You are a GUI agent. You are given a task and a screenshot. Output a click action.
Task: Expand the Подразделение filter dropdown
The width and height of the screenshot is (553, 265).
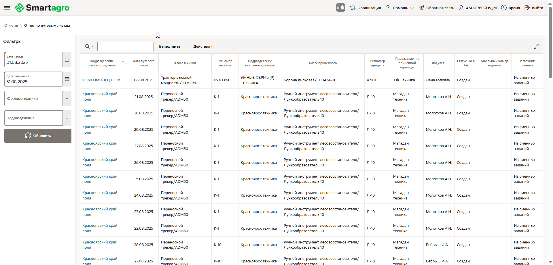(x=67, y=118)
